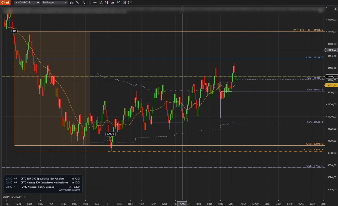Select the dVAL 31028,75 label

(315, 122)
